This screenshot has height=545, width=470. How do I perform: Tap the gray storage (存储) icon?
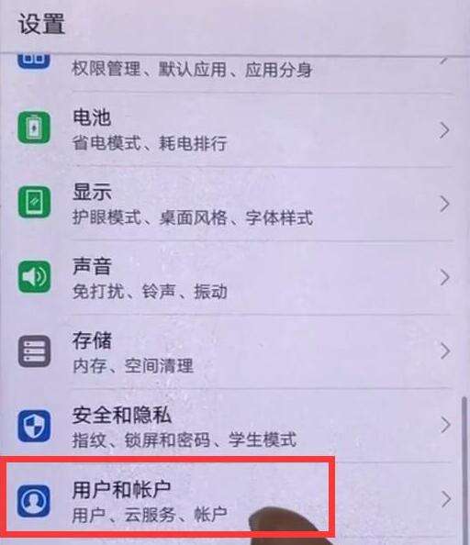(34, 351)
